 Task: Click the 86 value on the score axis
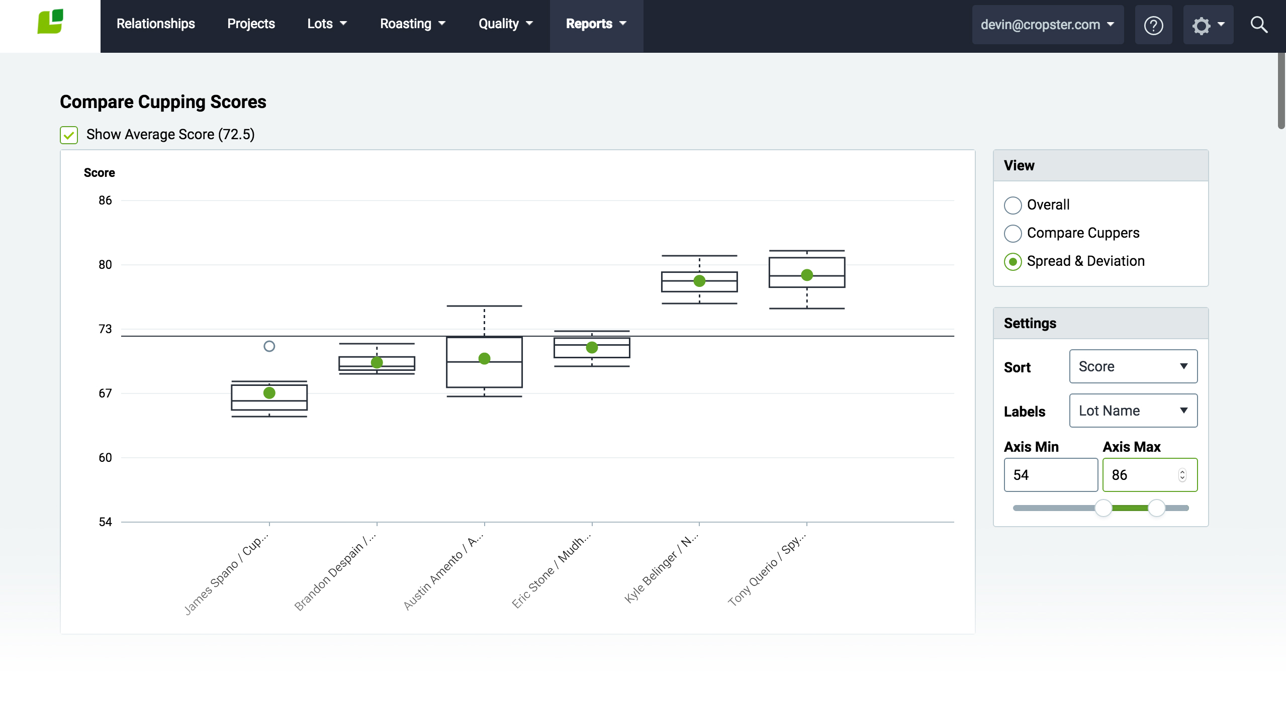point(105,200)
